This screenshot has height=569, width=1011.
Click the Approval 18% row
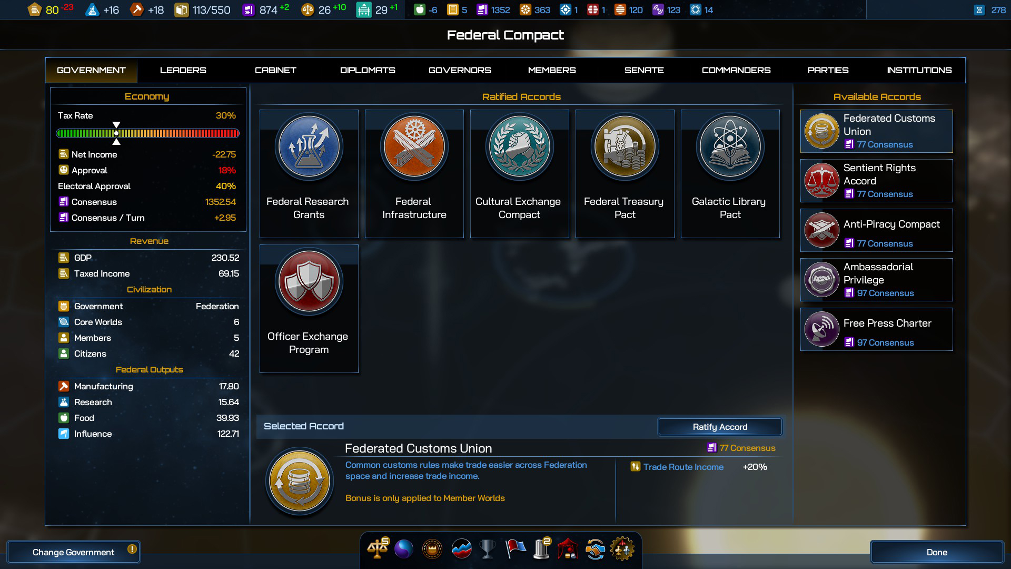[147, 170]
